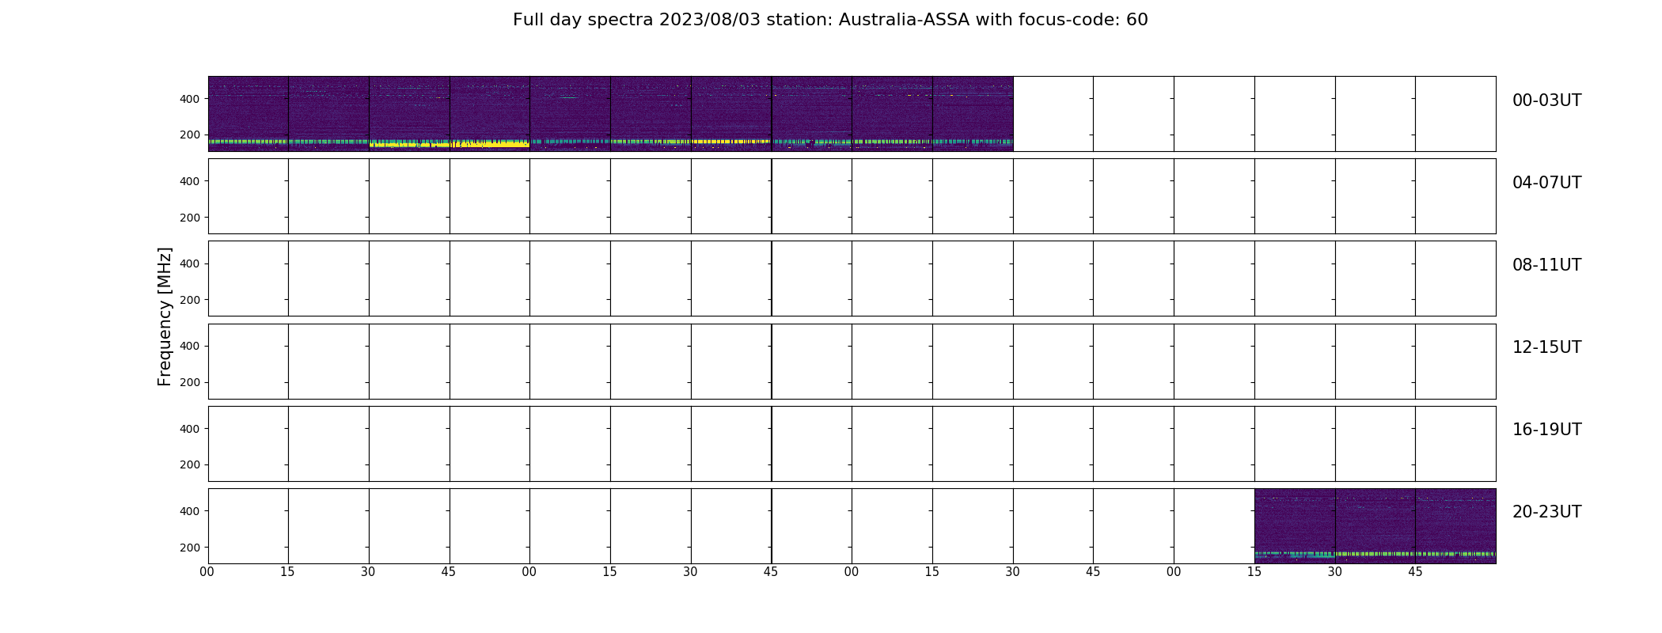Select the "08-11UT" row label
This screenshot has width=1662, height=633.
coord(1546,265)
